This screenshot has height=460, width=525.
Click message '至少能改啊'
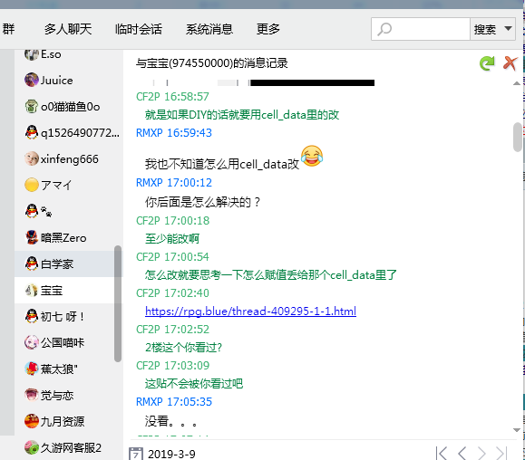pyautogui.click(x=172, y=239)
